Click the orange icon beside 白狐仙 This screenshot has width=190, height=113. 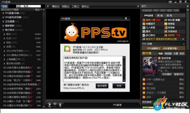point(144,84)
